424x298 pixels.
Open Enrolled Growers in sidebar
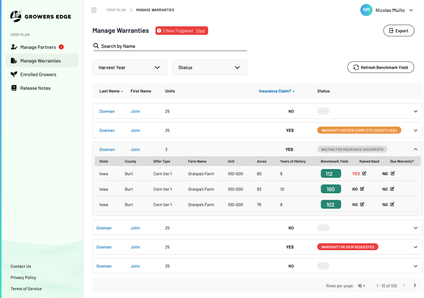38,74
